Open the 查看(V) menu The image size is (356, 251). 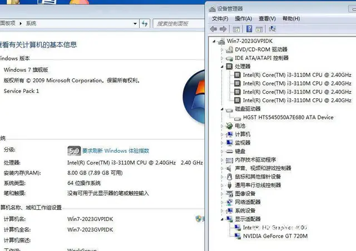pyautogui.click(x=267, y=18)
